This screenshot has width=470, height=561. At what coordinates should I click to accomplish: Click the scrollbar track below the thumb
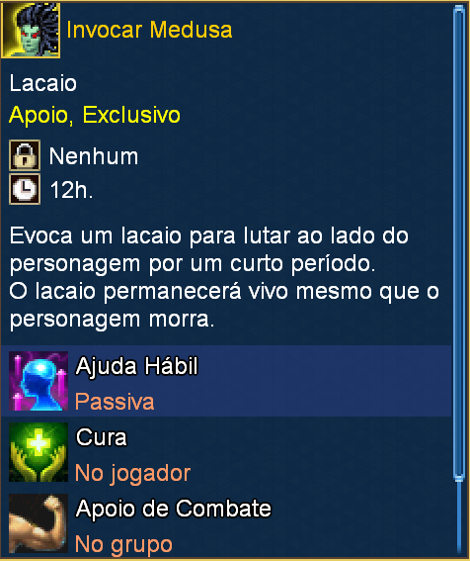pyautogui.click(x=459, y=517)
